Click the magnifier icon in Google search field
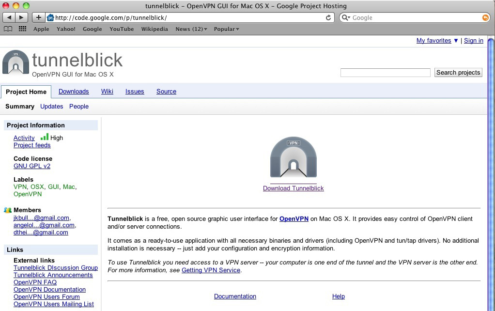 [346, 17]
